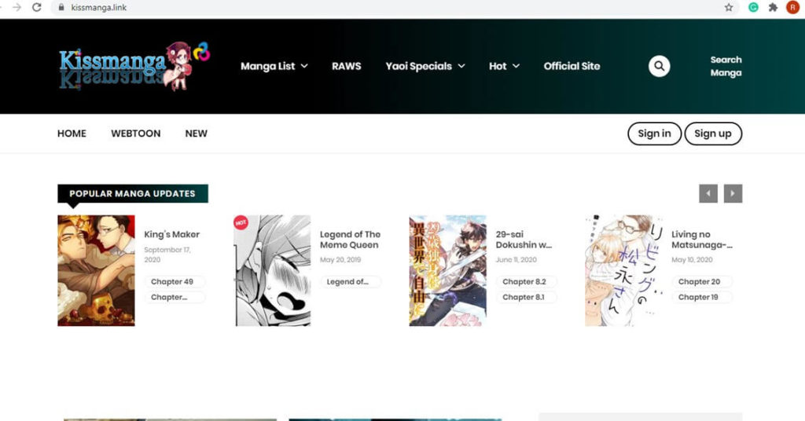Click the magnifying glass search icon

tap(659, 66)
